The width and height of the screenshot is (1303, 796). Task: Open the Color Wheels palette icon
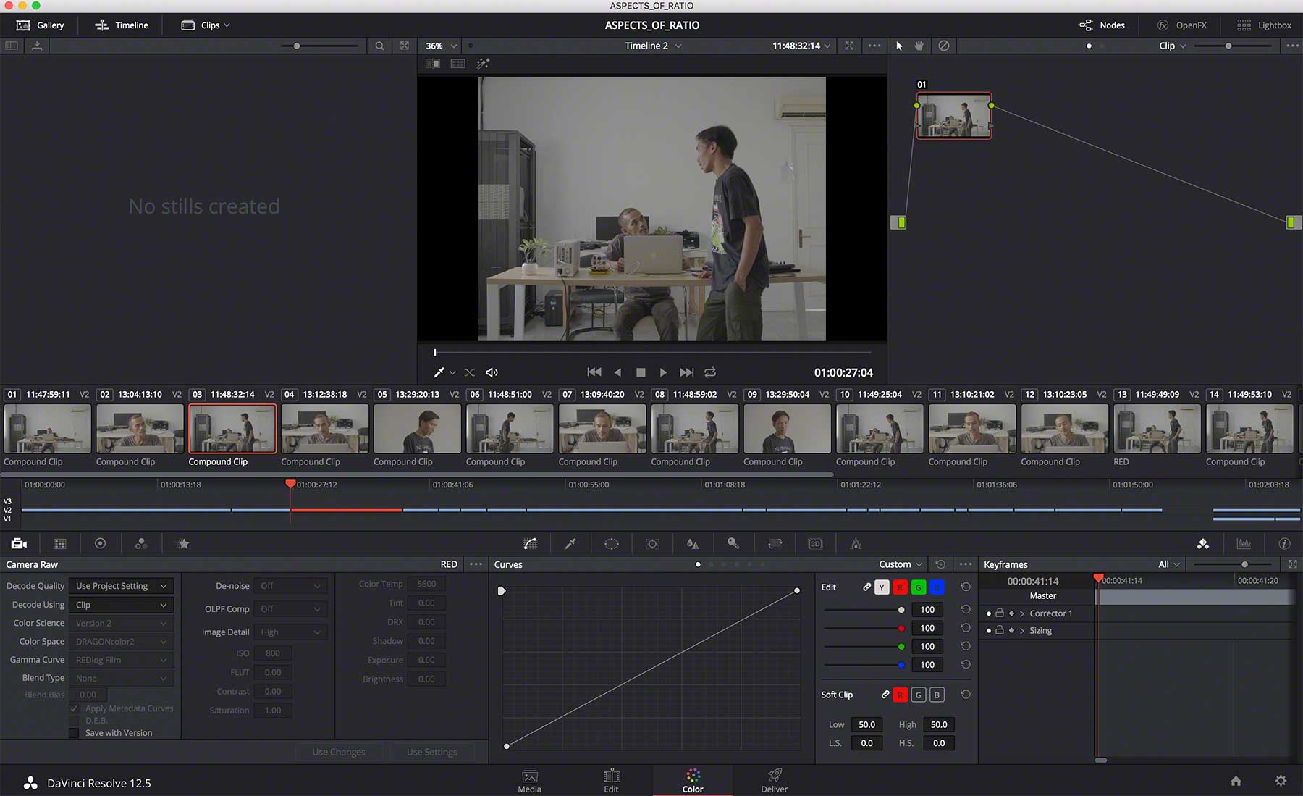pyautogui.click(x=101, y=543)
